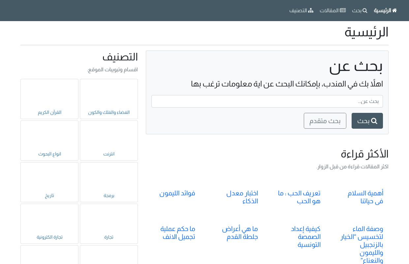Open بحث متقدم advanced search
The image size is (409, 264).
[325, 121]
